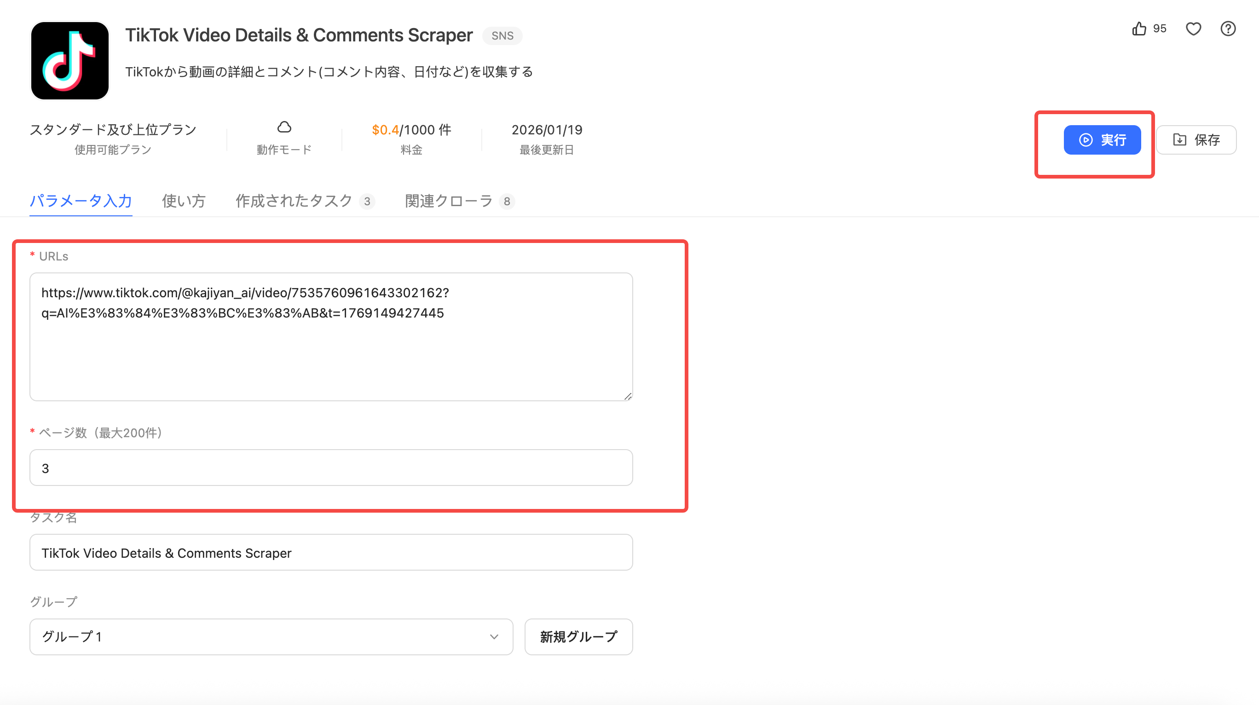The width and height of the screenshot is (1259, 705).
Task: Switch to the パラメータ入力 tab
Action: tap(81, 201)
